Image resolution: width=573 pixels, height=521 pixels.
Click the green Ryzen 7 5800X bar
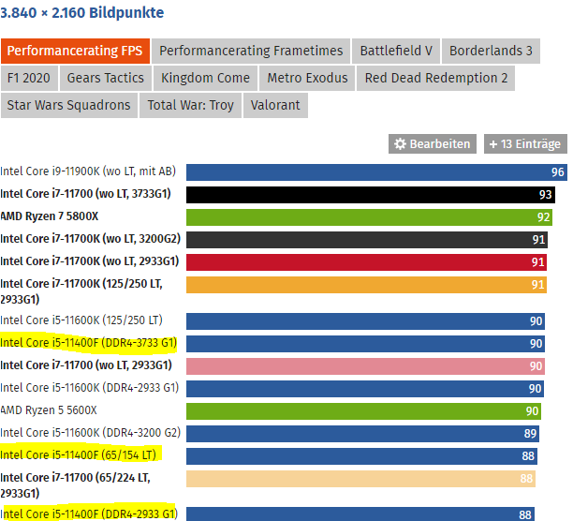(369, 217)
